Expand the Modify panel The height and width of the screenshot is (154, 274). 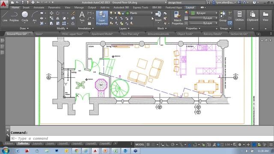click(63, 29)
